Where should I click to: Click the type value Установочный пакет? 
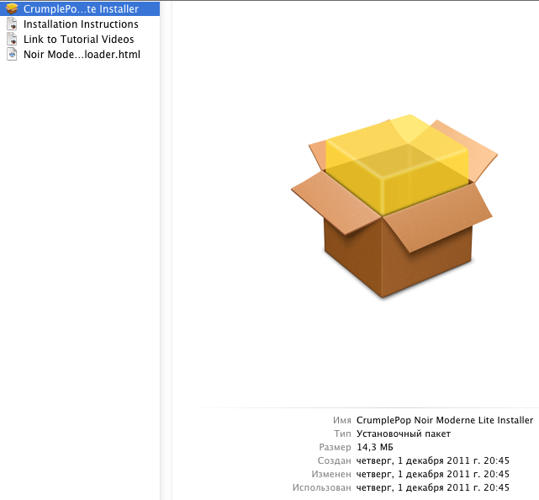click(x=404, y=434)
